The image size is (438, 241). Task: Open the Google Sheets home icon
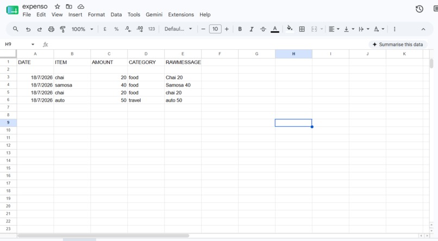tap(12, 10)
